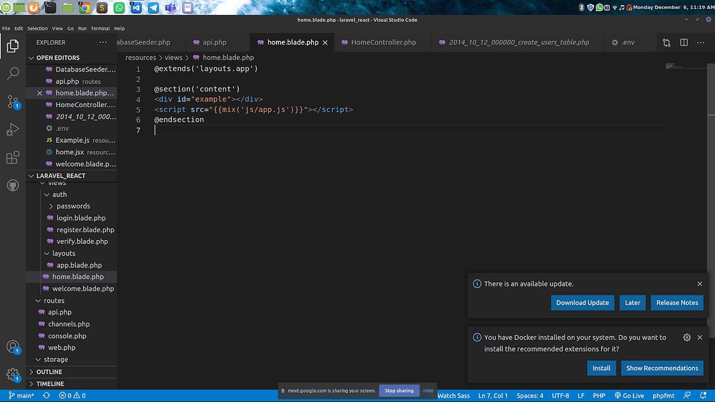The height and width of the screenshot is (402, 715).
Task: Open Source Control view showing pending change
Action: pos(13,102)
